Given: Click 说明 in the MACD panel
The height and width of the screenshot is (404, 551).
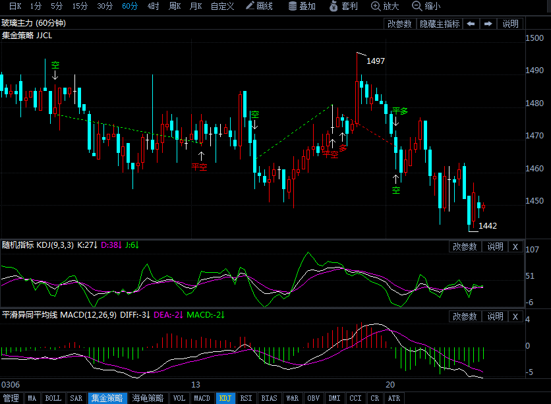Looking at the screenshot, I should pos(495,316).
